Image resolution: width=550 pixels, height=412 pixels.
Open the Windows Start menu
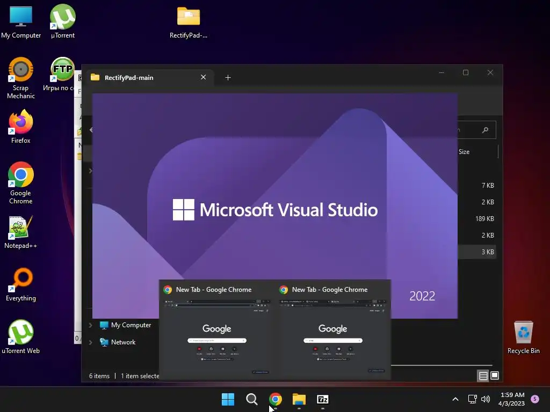coord(228,399)
